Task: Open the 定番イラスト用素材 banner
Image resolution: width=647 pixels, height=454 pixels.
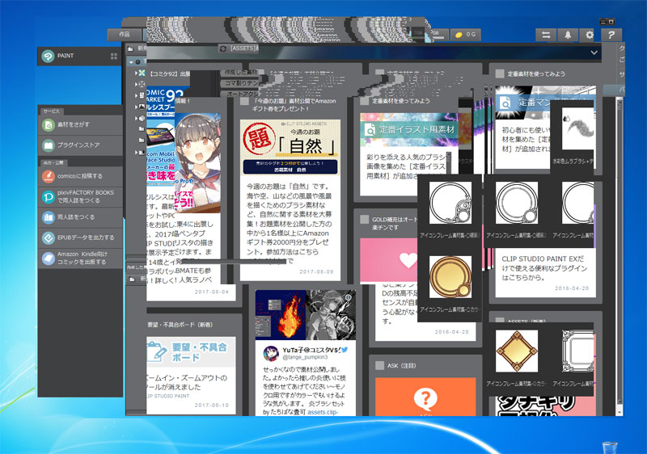Action: point(409,129)
